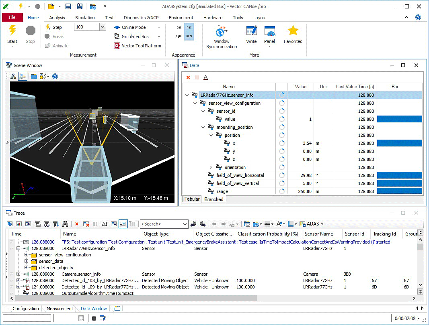Viewport: 429px width, 325px height.
Task: Click the Scene Window help icon
Action: tap(55, 76)
